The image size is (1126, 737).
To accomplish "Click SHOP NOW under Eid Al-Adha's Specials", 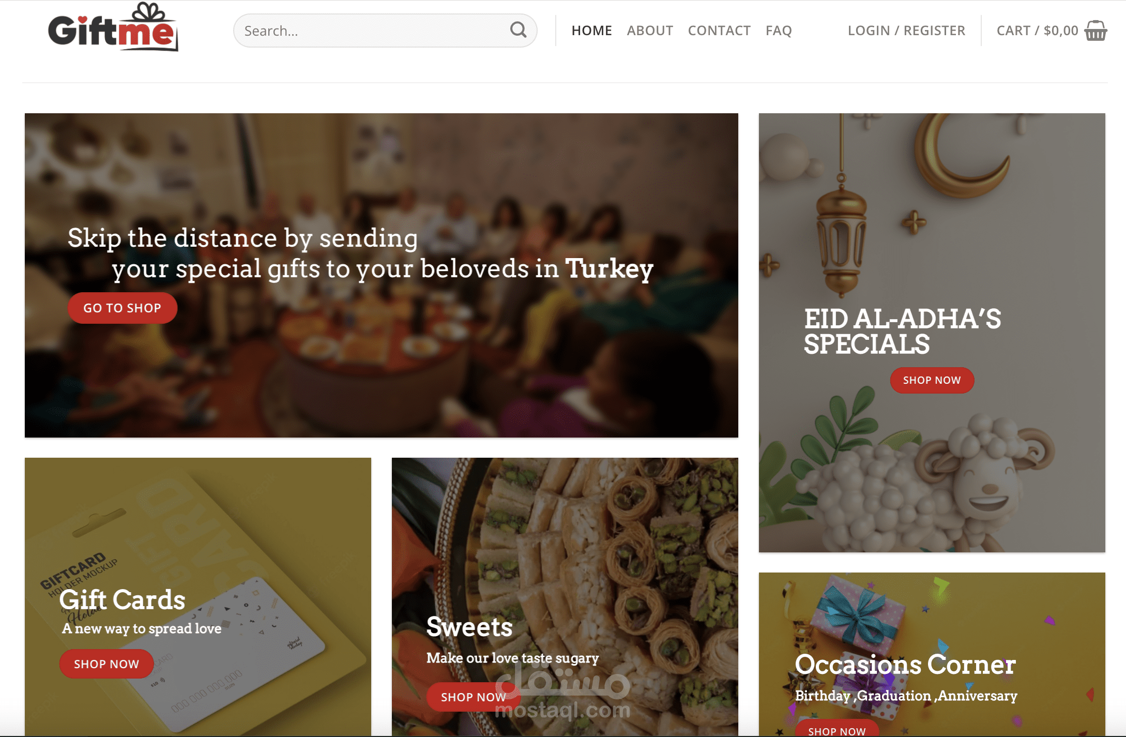I will [932, 380].
